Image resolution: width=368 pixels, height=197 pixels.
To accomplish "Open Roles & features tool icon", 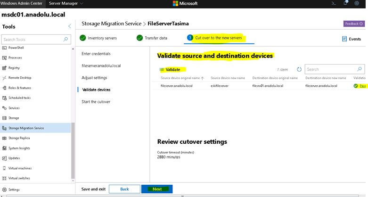I will [4, 88].
